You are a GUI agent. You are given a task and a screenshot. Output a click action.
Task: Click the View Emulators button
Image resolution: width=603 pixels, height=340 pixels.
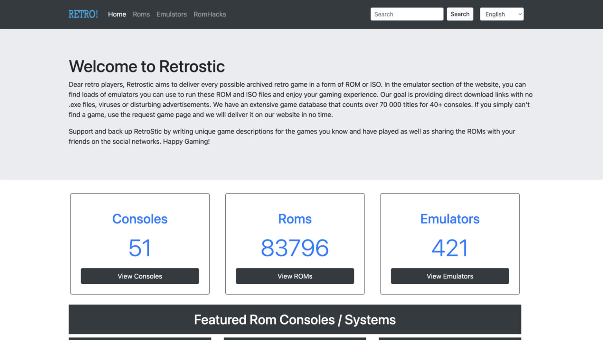tap(450, 276)
